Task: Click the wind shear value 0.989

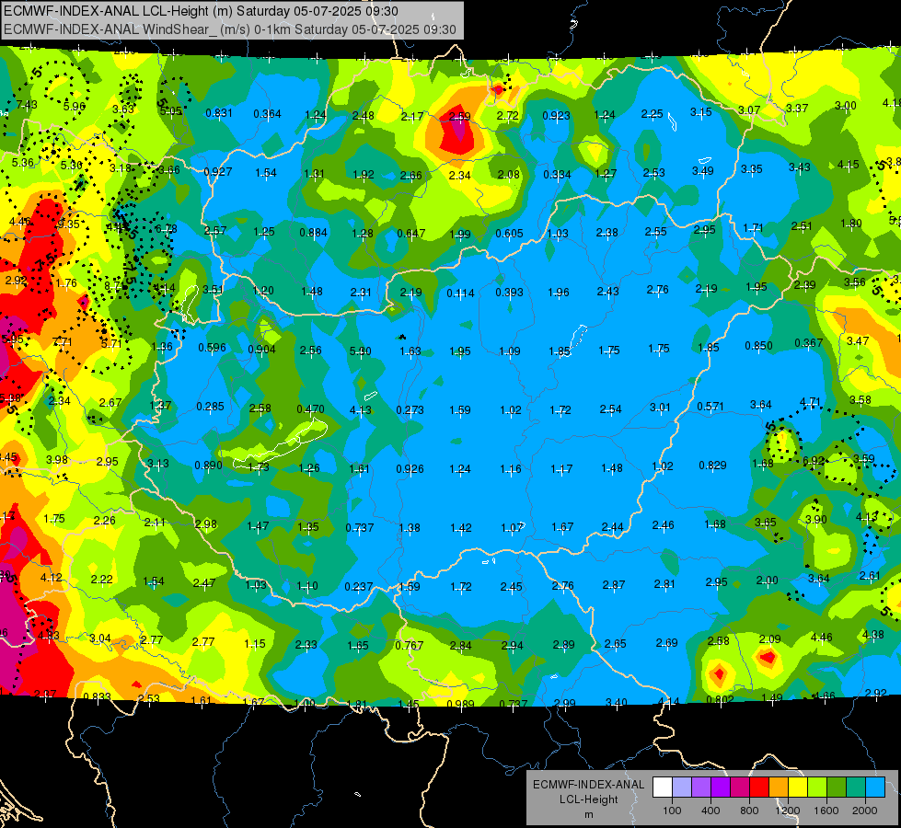Action: (460, 705)
